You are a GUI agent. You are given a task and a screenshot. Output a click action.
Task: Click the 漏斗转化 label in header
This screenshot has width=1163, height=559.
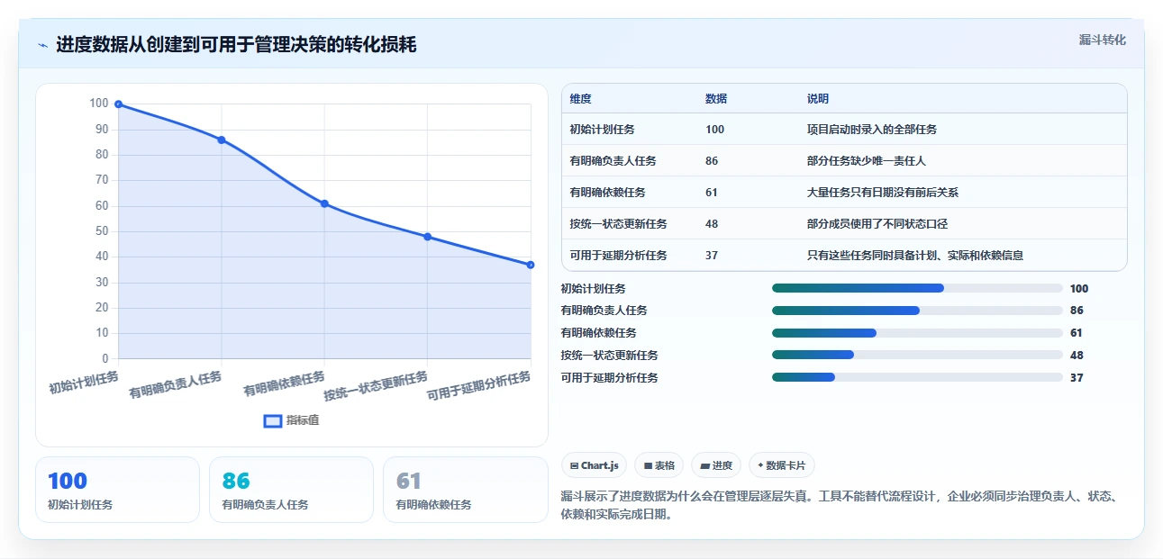tap(1103, 41)
